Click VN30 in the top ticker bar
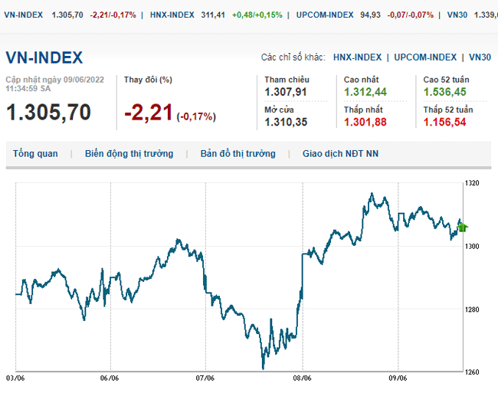The width and height of the screenshot is (498, 393). click(458, 15)
